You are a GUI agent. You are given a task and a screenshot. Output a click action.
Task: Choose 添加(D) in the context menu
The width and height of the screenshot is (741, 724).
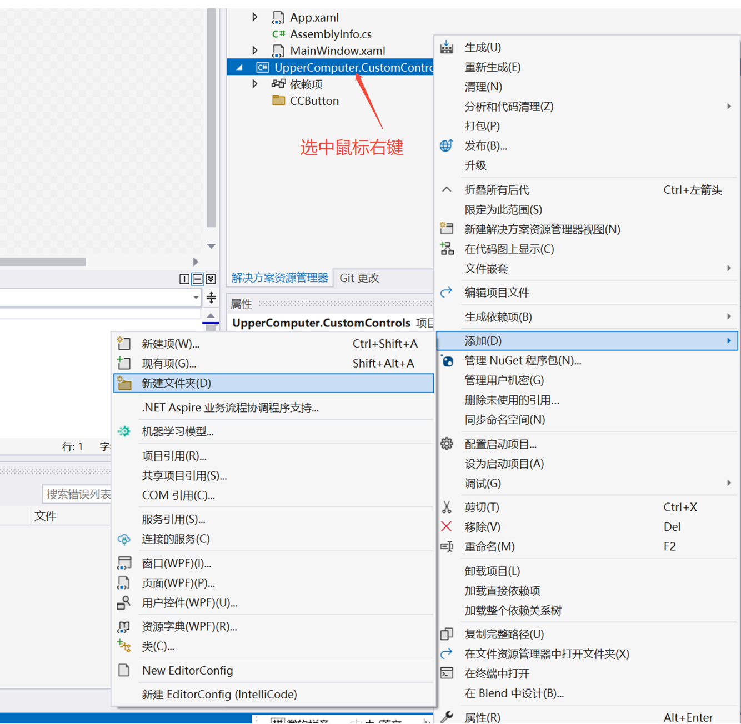(587, 340)
